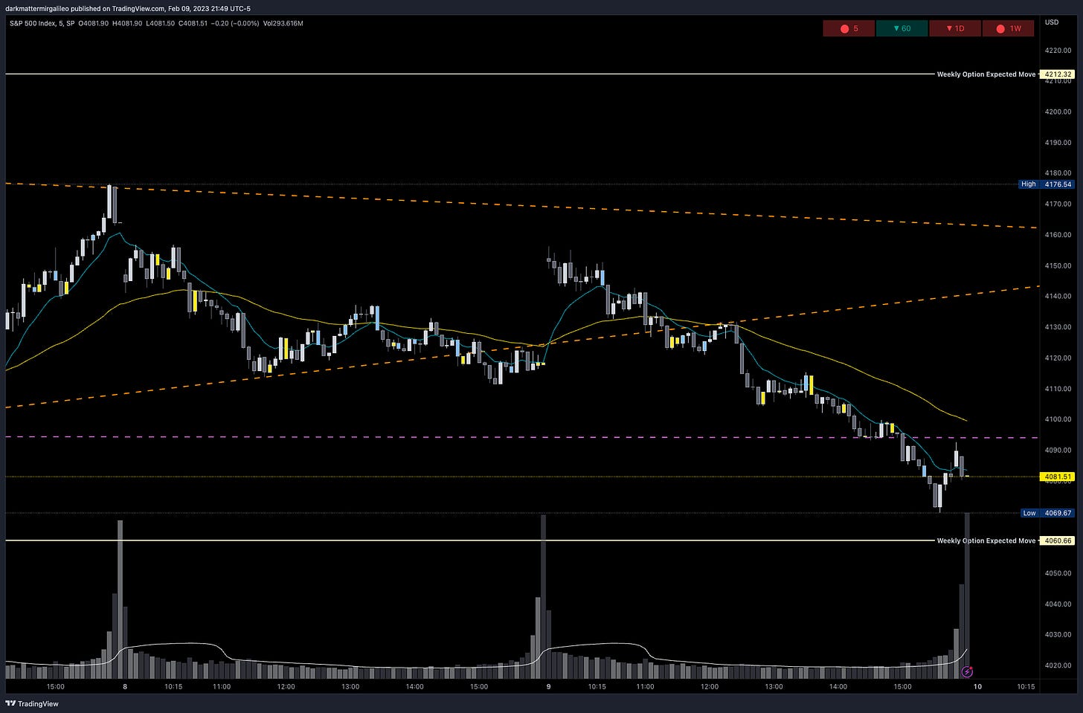Click the 4190.00 price axis label

point(1058,143)
